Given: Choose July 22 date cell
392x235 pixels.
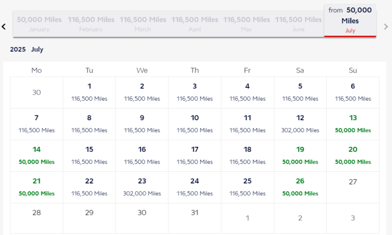Looking at the screenshot, I should pos(89,187).
